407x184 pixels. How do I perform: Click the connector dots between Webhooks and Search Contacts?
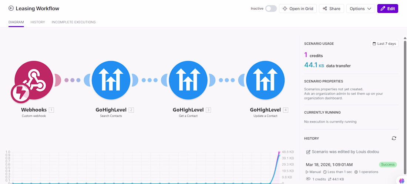[73, 80]
